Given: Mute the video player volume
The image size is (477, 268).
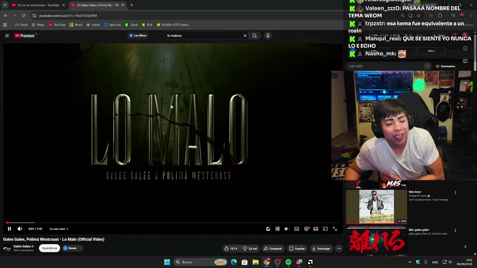Looking at the screenshot, I should click(x=20, y=229).
